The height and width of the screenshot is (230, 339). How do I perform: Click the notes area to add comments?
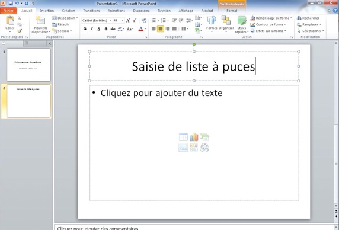coord(194,228)
